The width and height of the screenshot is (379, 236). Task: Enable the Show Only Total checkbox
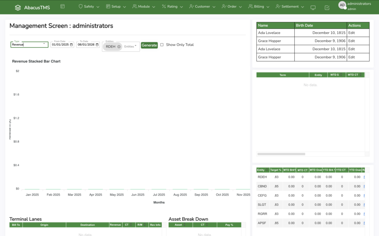pyautogui.click(x=162, y=45)
